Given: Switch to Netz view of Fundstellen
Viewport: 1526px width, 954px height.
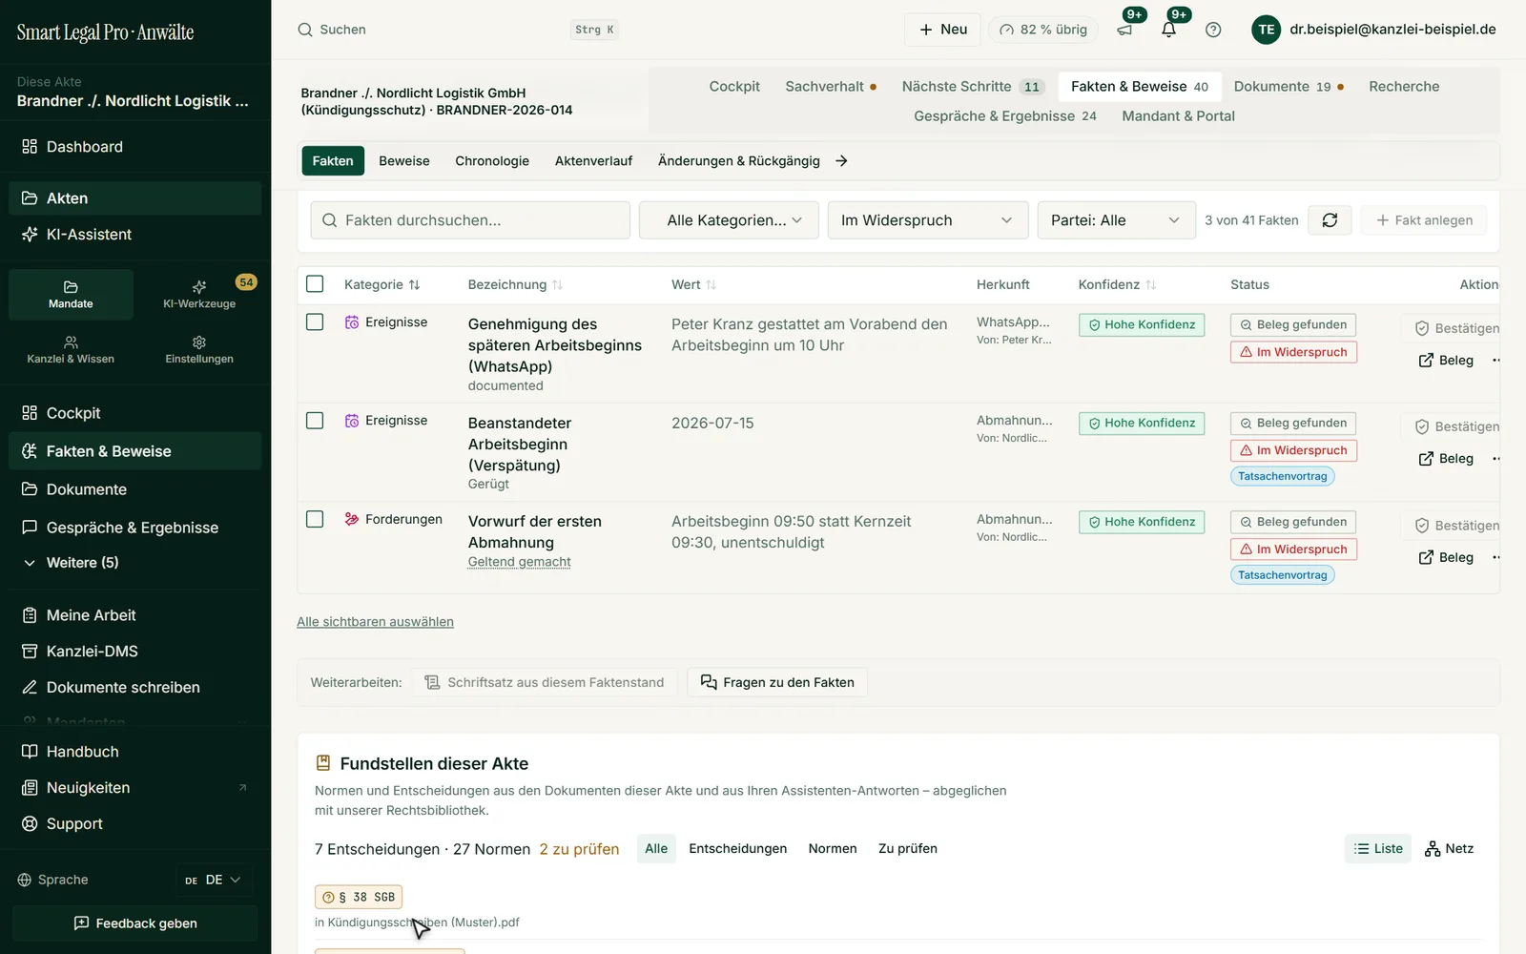Looking at the screenshot, I should [x=1449, y=849].
